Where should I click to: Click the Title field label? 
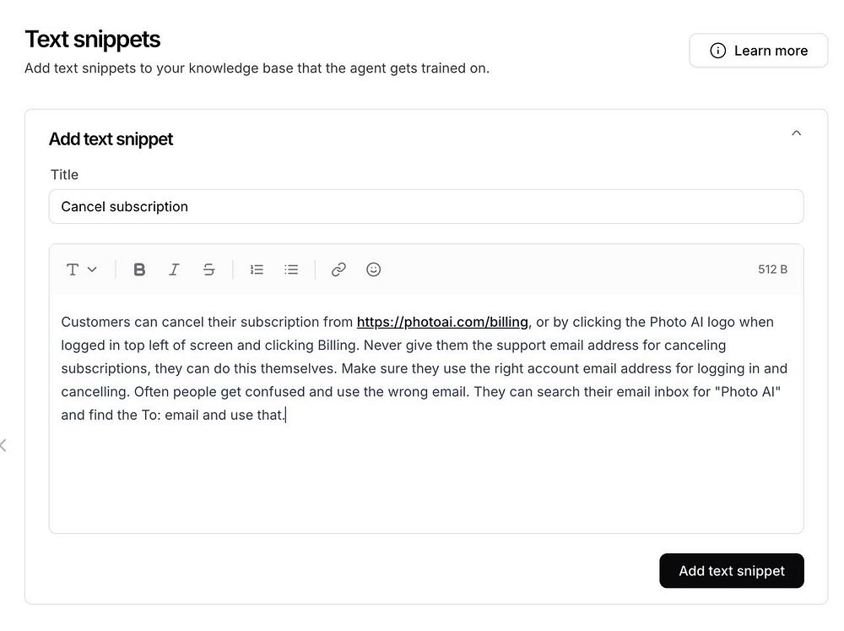tap(64, 175)
